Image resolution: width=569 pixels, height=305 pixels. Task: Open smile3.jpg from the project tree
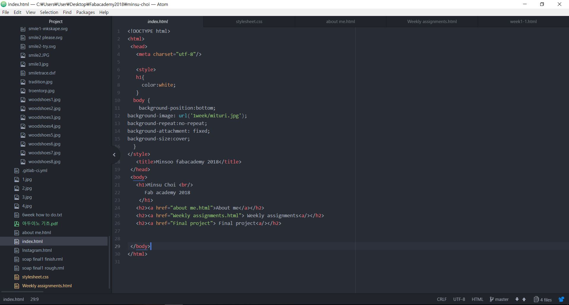(x=38, y=64)
